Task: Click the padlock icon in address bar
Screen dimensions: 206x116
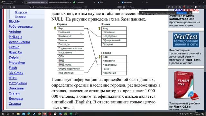Action: pyautogui.click(x=33, y=7)
